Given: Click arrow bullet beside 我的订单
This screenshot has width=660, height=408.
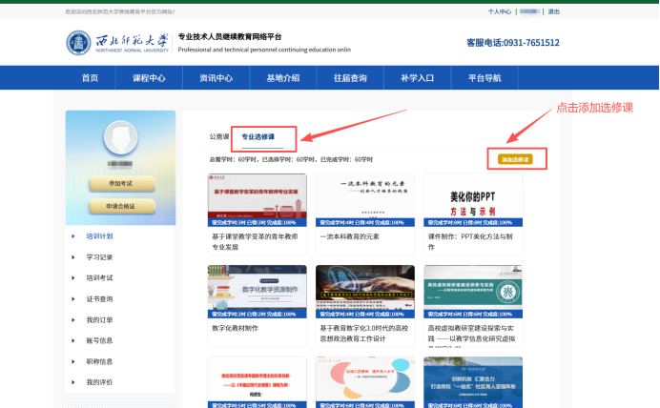Looking at the screenshot, I should [x=73, y=320].
